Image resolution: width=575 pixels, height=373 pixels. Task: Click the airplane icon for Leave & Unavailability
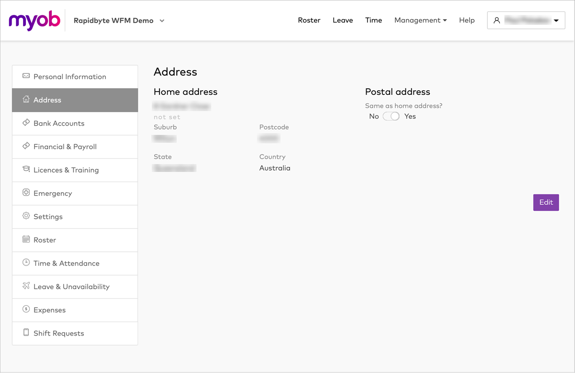pyautogui.click(x=26, y=286)
